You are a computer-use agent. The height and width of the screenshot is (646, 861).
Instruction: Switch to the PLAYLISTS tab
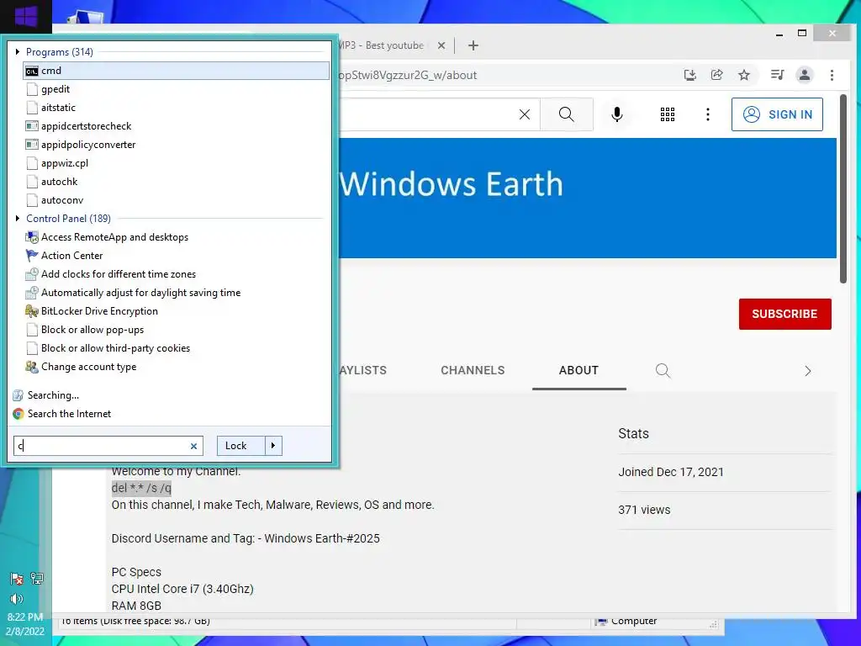click(362, 370)
